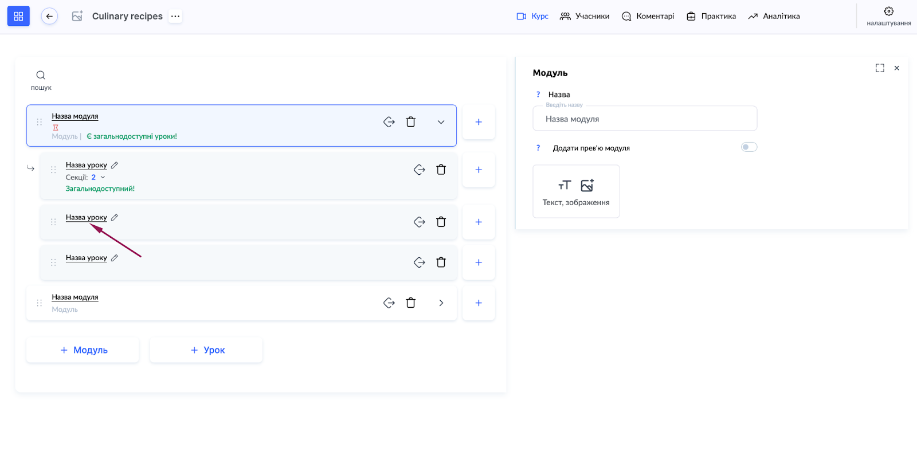This screenshot has width=917, height=455.
Task: Go back using the arrow button
Action: (49, 16)
